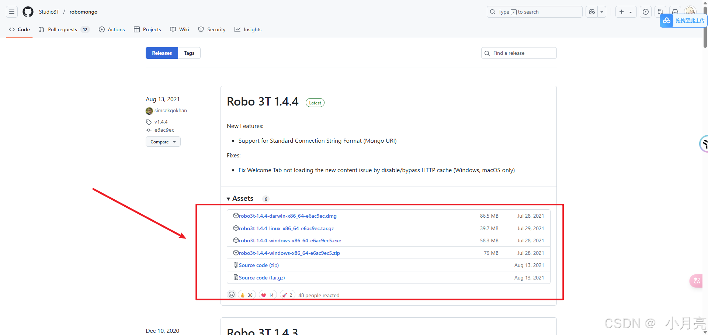Focus the 'Type / to search' box
Screen dimensions: 708x335
coord(534,12)
